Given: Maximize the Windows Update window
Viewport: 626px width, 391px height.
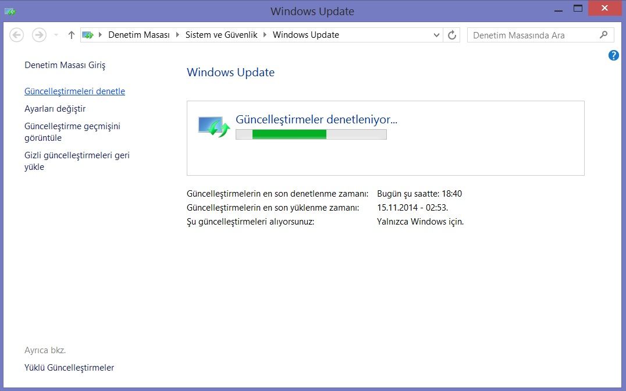Looking at the screenshot, I should 578,9.
